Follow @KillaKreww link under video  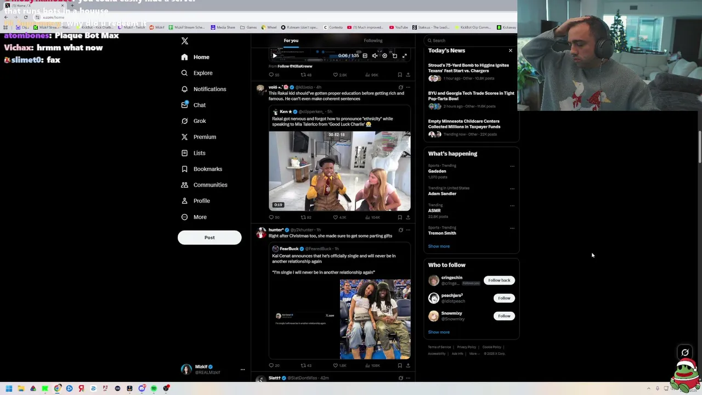click(295, 66)
